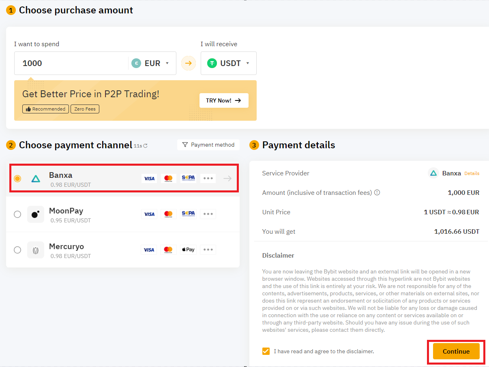This screenshot has height=367, width=489.
Task: Show more payment methods for Mercuryo
Action: tap(208, 250)
